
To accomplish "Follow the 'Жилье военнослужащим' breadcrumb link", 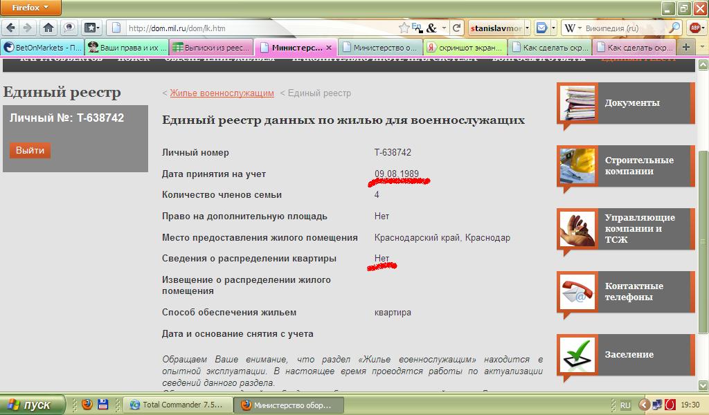I will [222, 93].
